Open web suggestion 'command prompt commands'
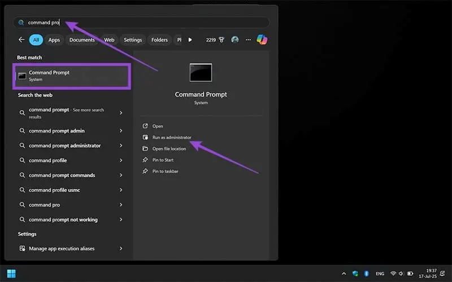 click(x=71, y=175)
